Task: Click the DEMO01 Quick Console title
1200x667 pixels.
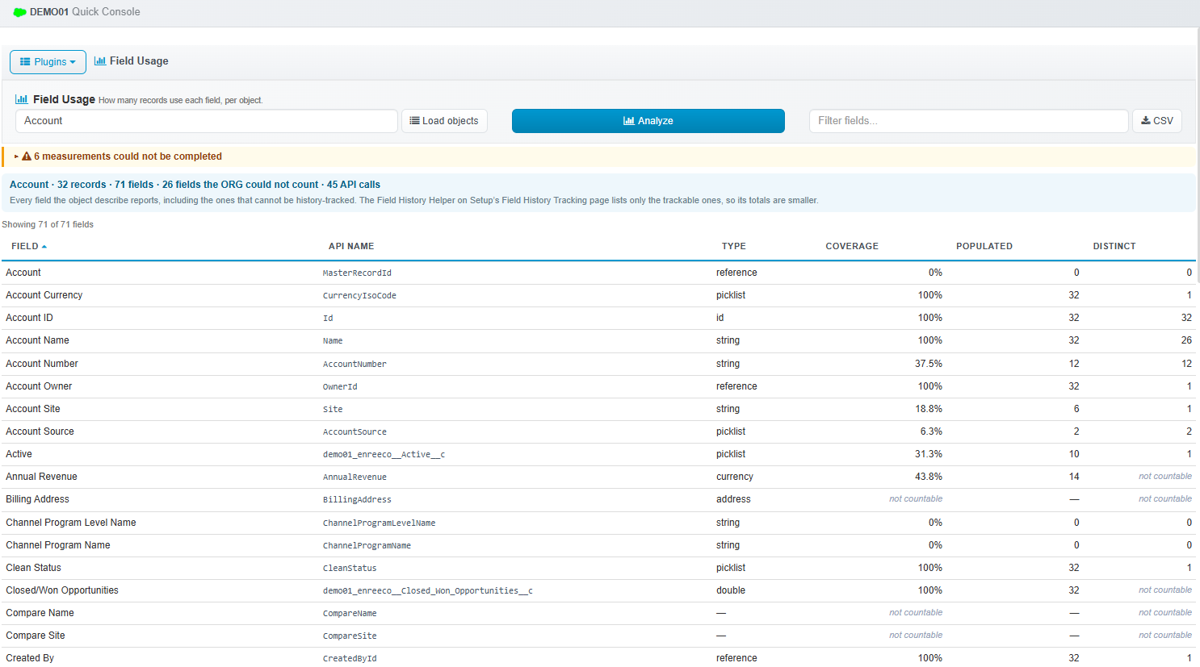Action: [x=85, y=12]
